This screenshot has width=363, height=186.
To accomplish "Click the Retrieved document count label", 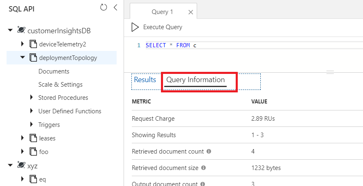I will click(x=168, y=152).
